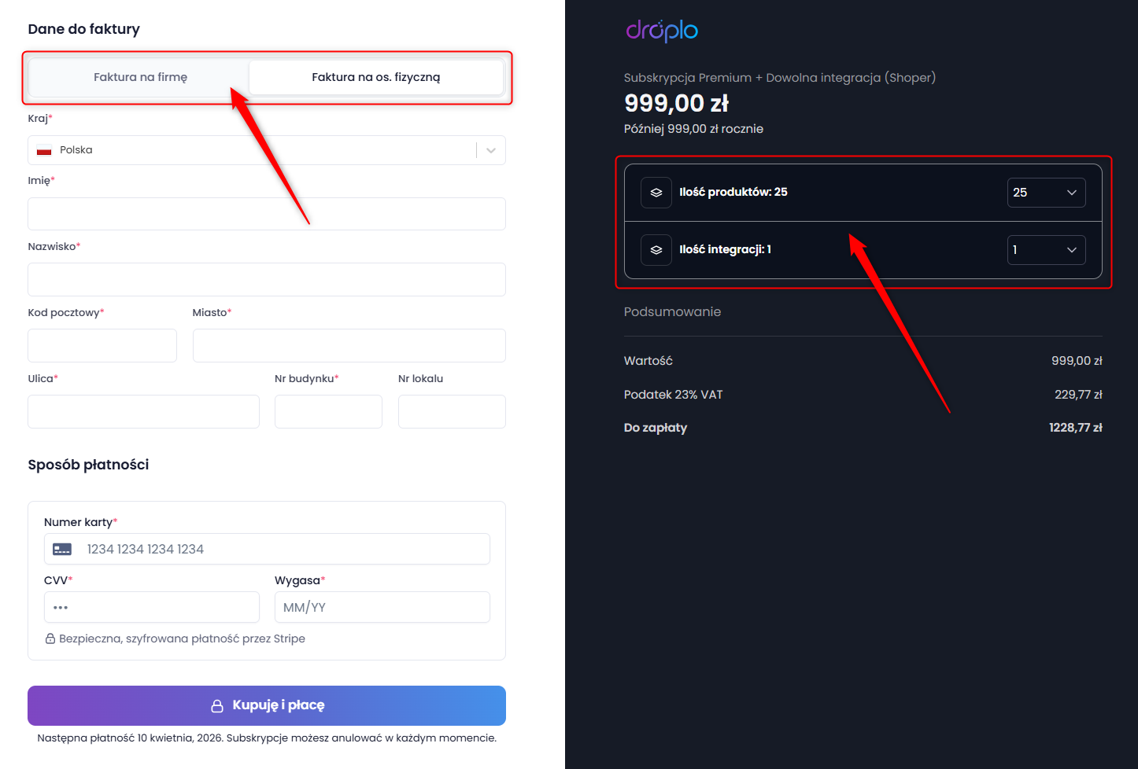1138x769 pixels.
Task: Expand the integrations quantity dropdown showing 1
Action: [1046, 250]
